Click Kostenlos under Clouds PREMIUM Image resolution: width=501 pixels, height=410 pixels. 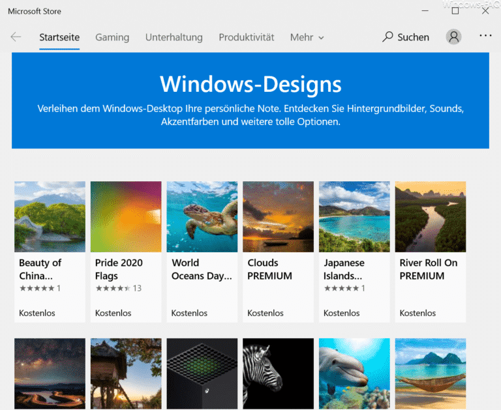tap(266, 314)
